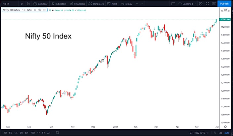Set time range to 5D
Viewport: 233px width, 136px height.
[10, 133]
